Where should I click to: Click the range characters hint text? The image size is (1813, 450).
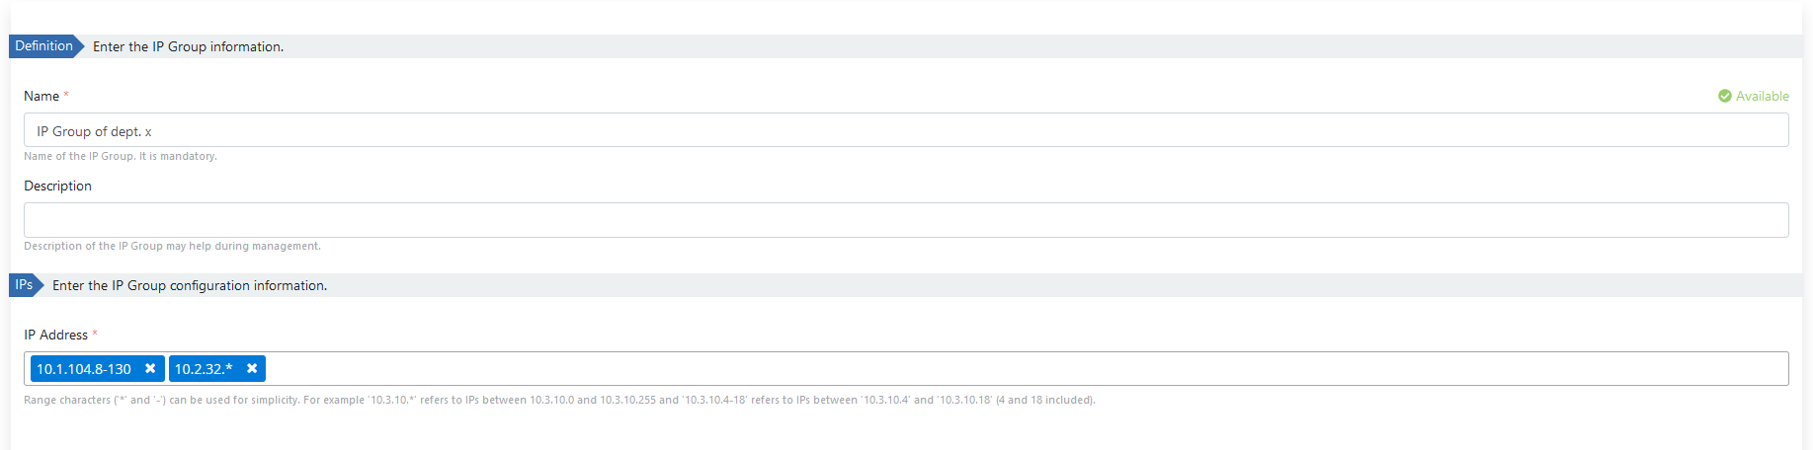tap(559, 401)
